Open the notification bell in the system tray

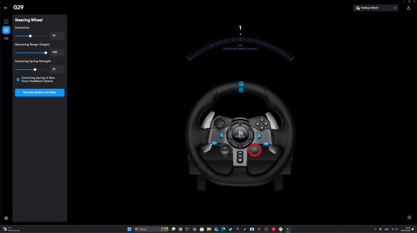413,229
